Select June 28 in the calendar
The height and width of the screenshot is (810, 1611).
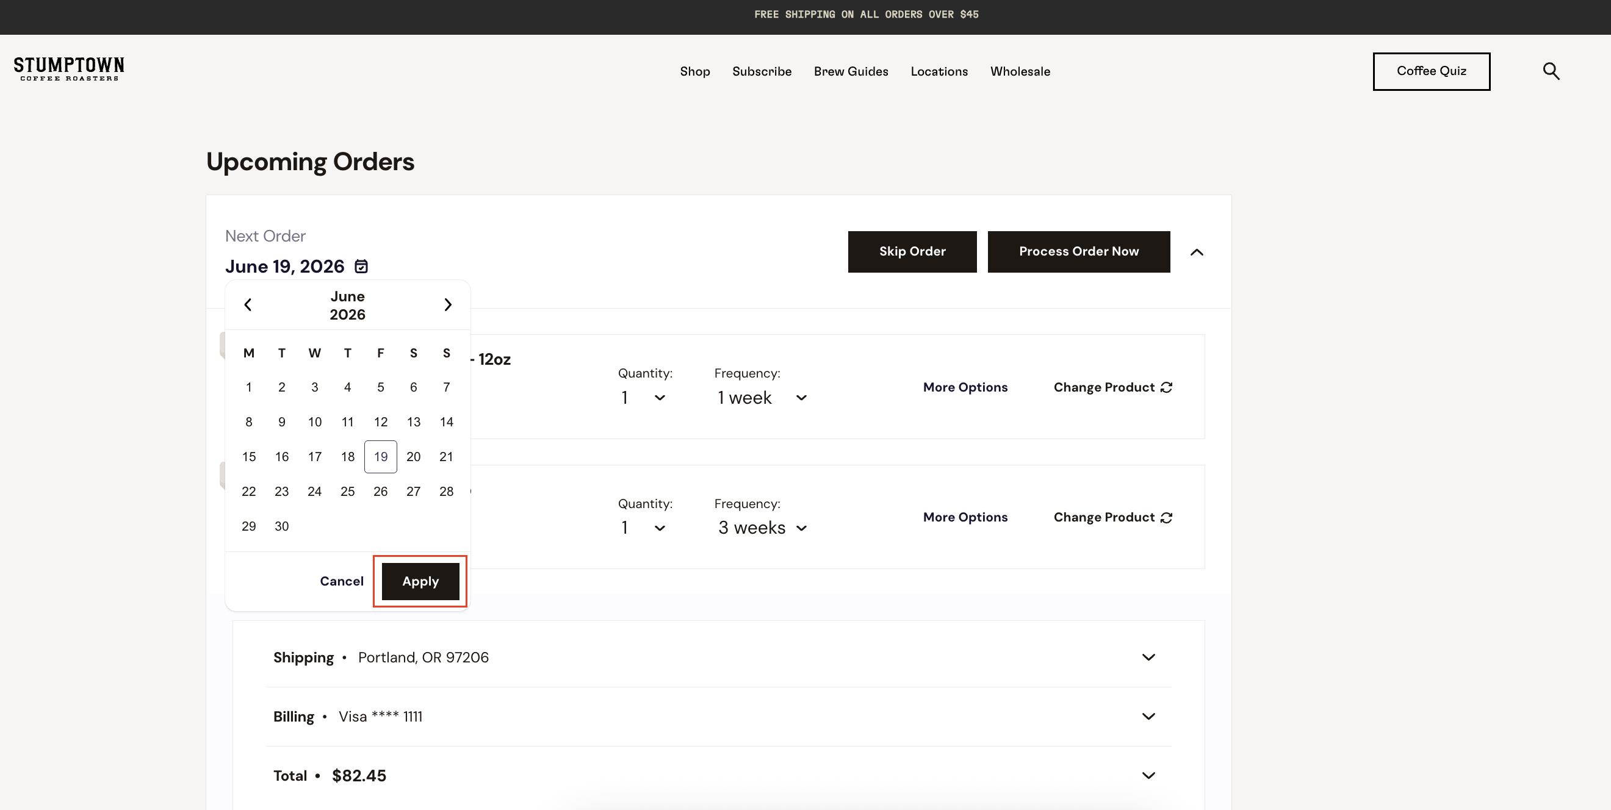click(447, 492)
